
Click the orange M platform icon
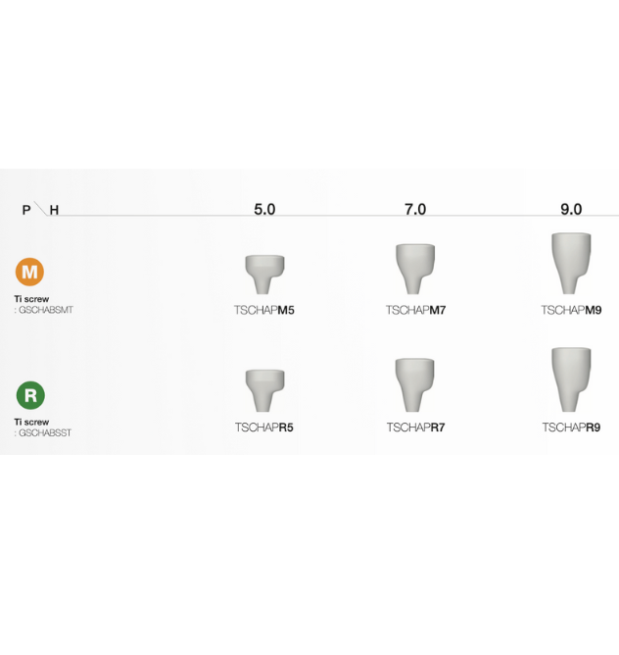(30, 272)
